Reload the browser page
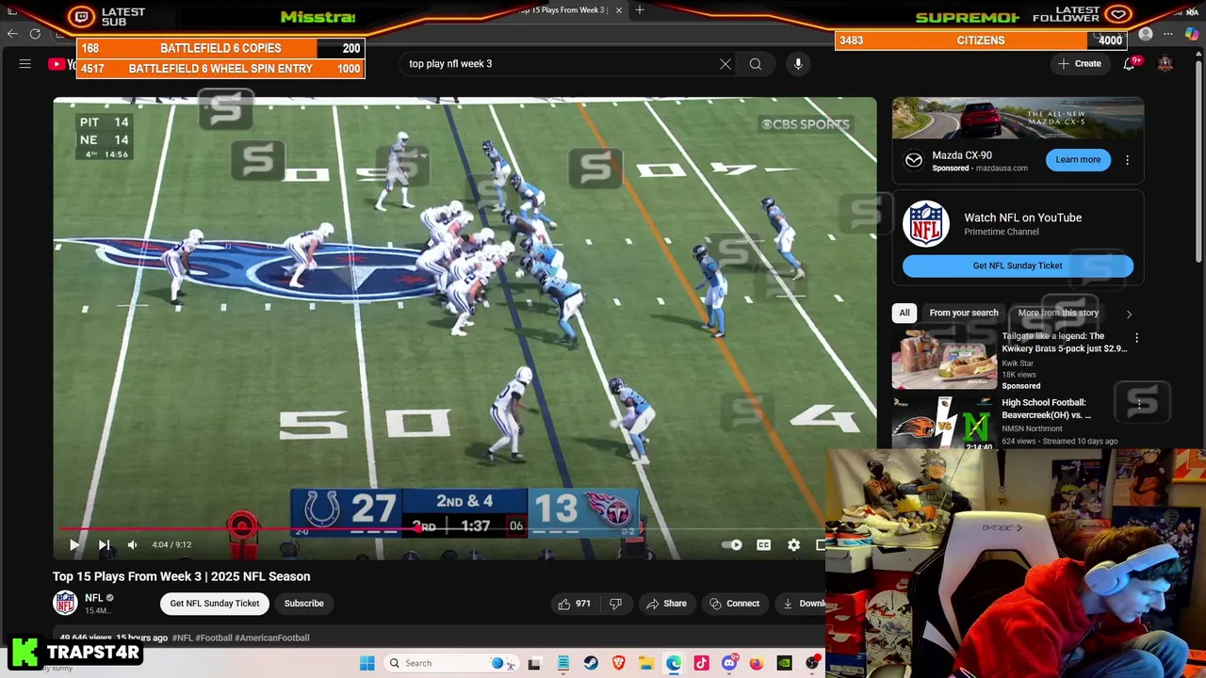 click(x=35, y=34)
